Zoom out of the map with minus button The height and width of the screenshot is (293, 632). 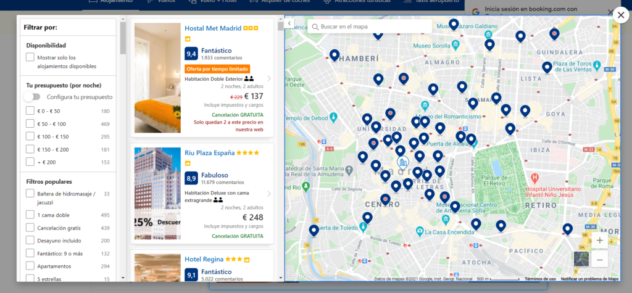[599, 260]
